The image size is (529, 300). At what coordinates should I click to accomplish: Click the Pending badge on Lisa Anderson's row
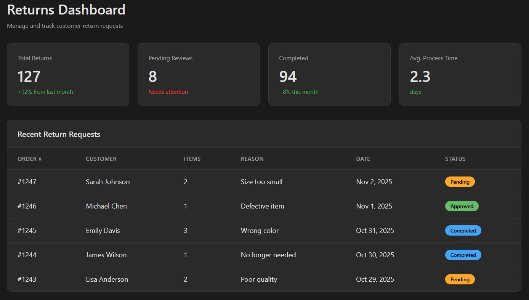click(x=460, y=279)
